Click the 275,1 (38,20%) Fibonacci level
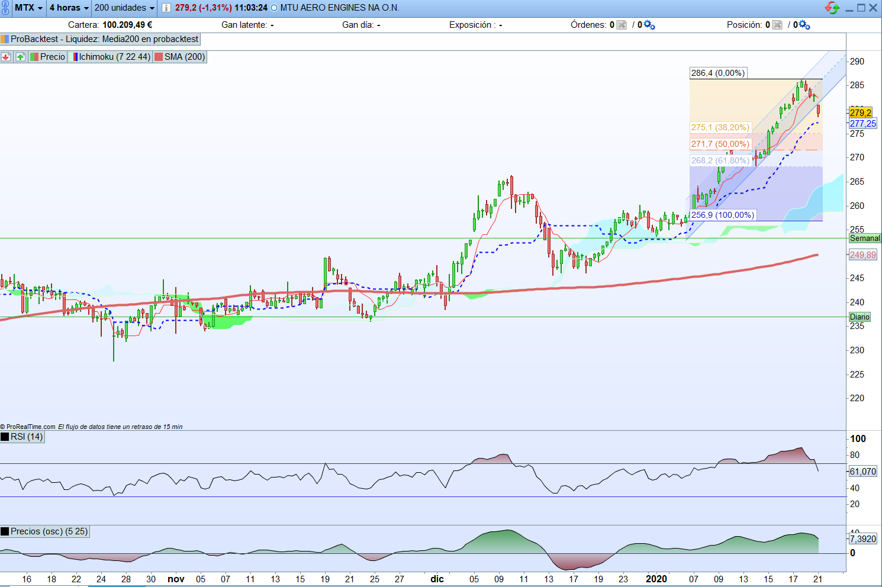Image resolution: width=882 pixels, height=587 pixels. [720, 127]
